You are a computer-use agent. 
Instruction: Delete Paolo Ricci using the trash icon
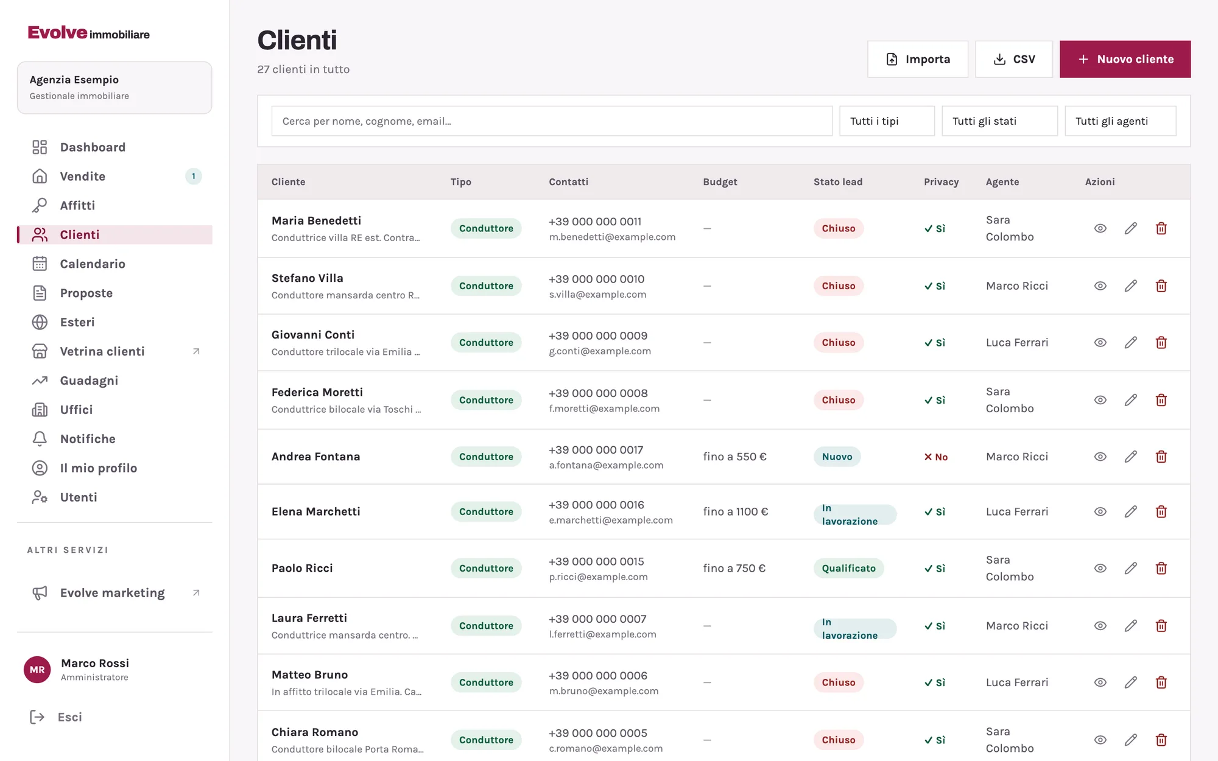1161,568
